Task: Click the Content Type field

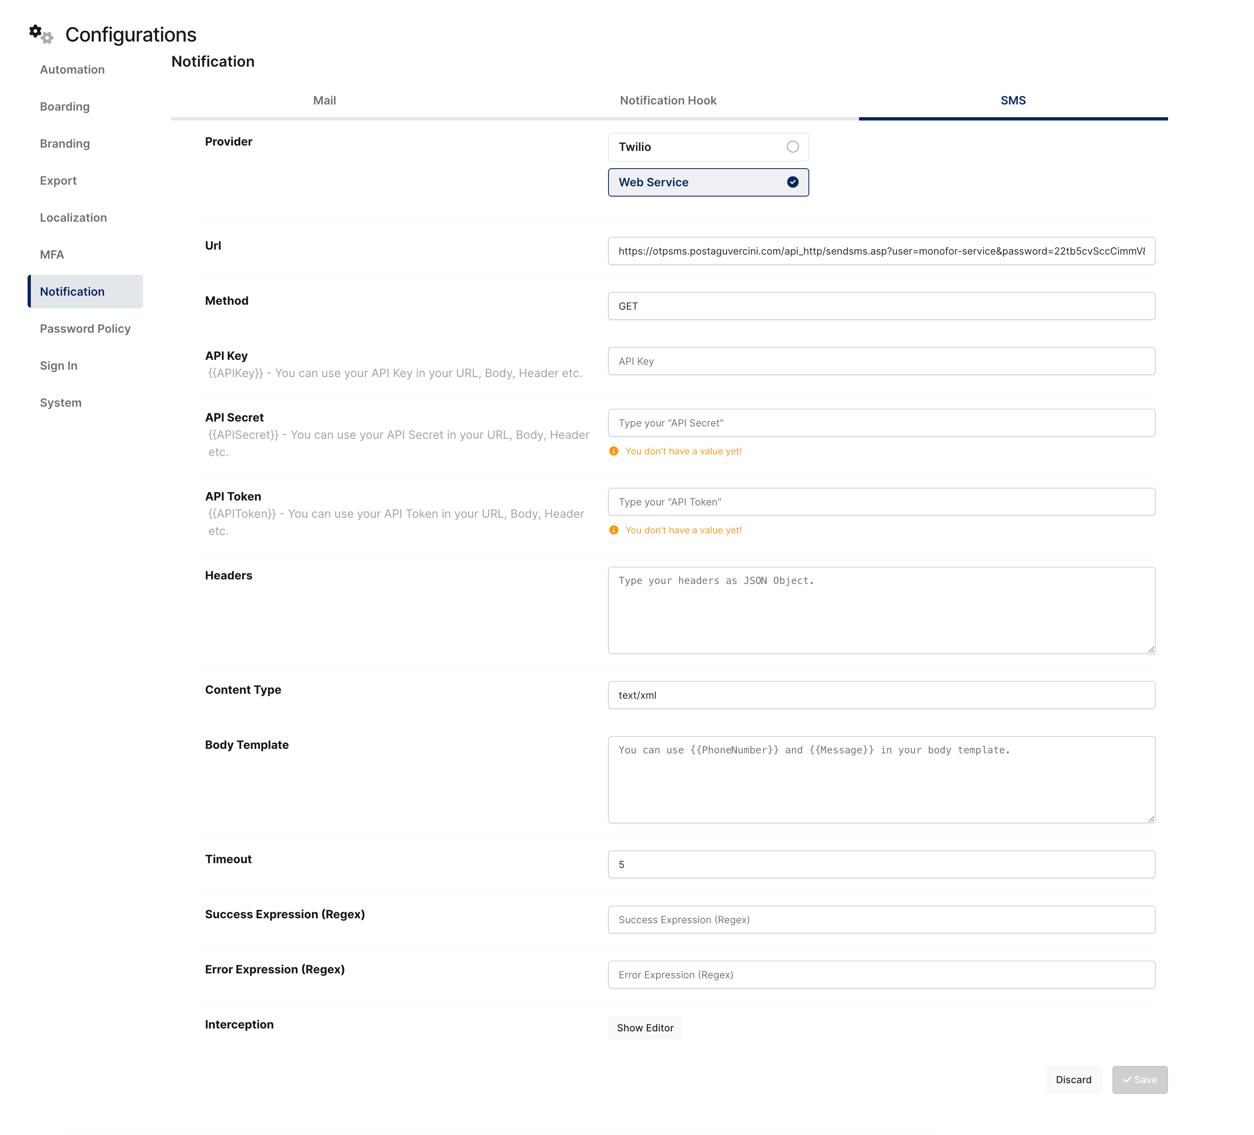Action: (881, 695)
